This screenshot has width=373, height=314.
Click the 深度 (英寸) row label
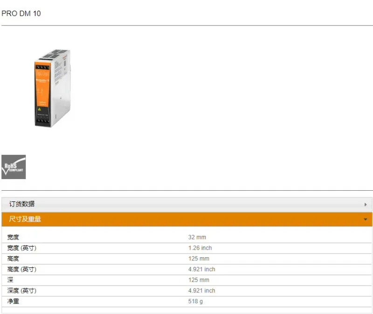click(21, 290)
